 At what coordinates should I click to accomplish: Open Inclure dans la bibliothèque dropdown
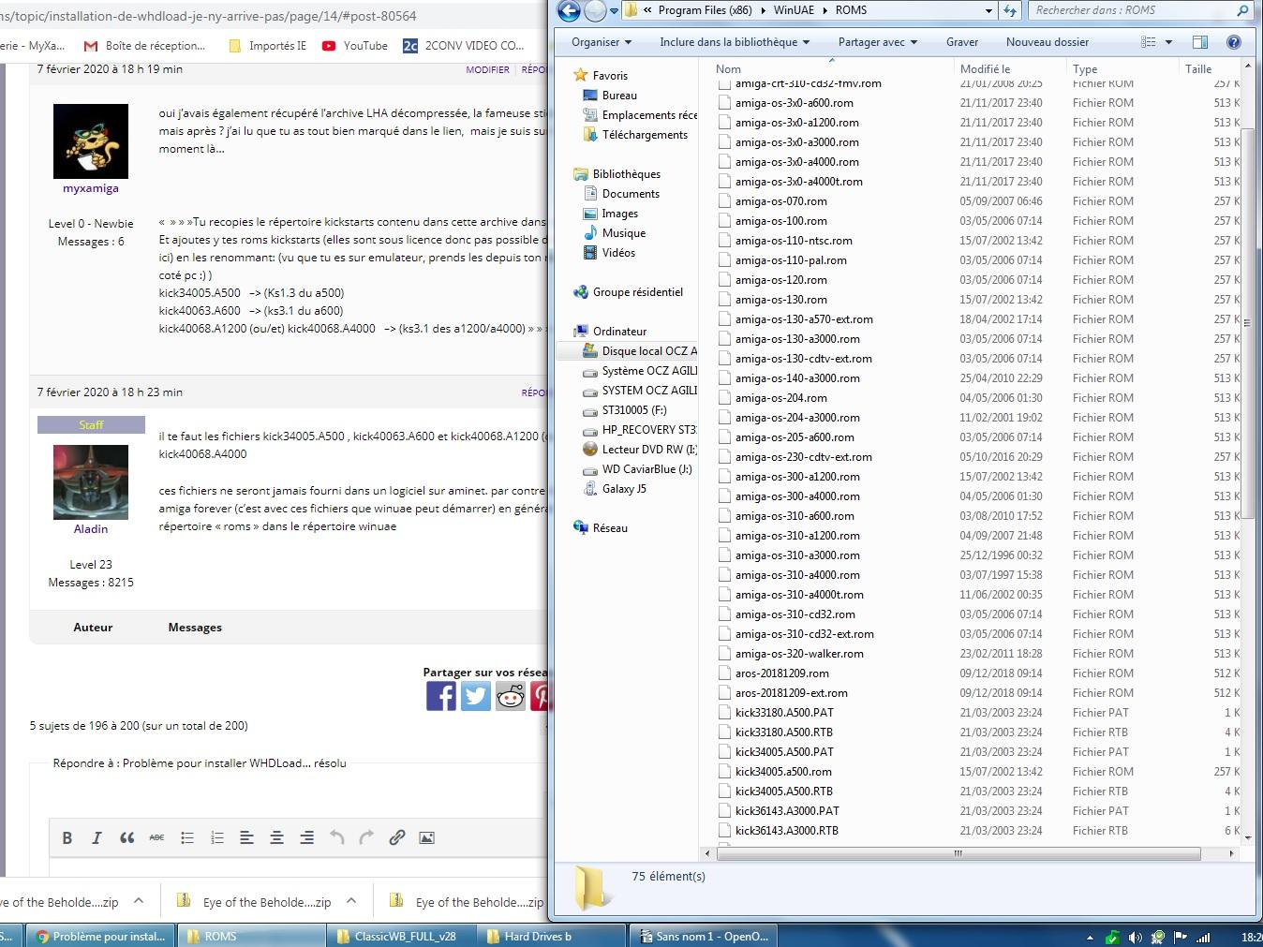click(x=735, y=42)
